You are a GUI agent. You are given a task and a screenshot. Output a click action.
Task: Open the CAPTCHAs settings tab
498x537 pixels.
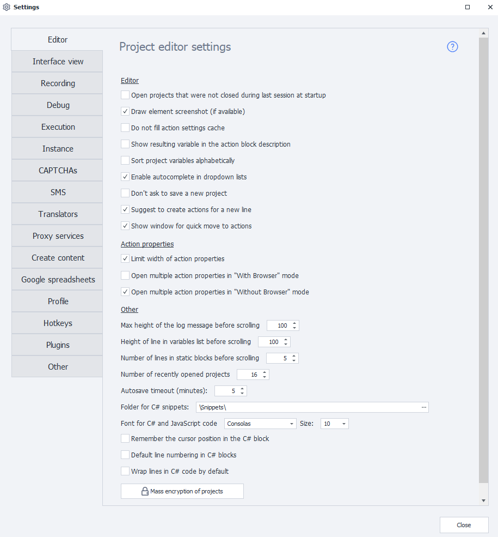(x=58, y=171)
